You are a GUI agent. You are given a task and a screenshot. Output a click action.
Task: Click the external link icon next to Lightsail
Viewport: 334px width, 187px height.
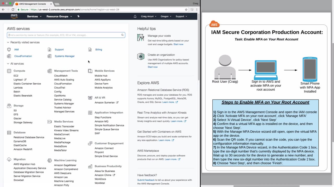click(x=25, y=80)
